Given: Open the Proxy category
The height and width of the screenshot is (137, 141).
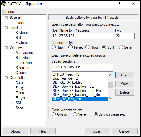Looking at the screenshot, I should click(x=20, y=88).
